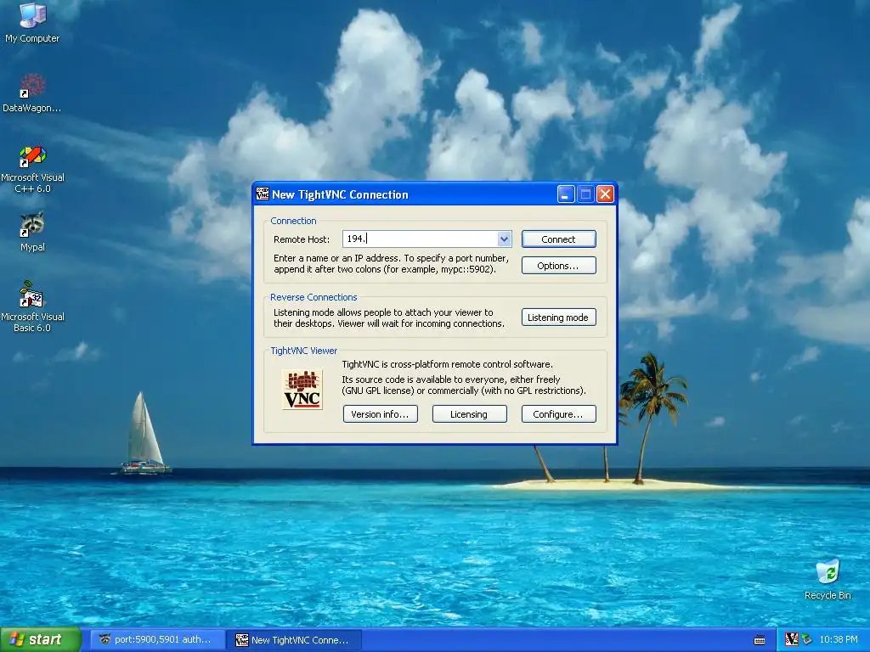Click the 'TightVNC Viewer' group label

(303, 351)
